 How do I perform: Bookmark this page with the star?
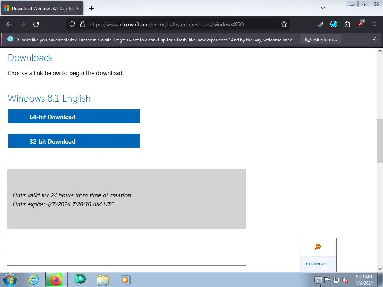click(284, 24)
